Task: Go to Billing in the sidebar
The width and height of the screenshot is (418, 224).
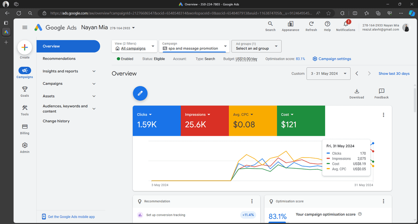Action: coord(25,129)
